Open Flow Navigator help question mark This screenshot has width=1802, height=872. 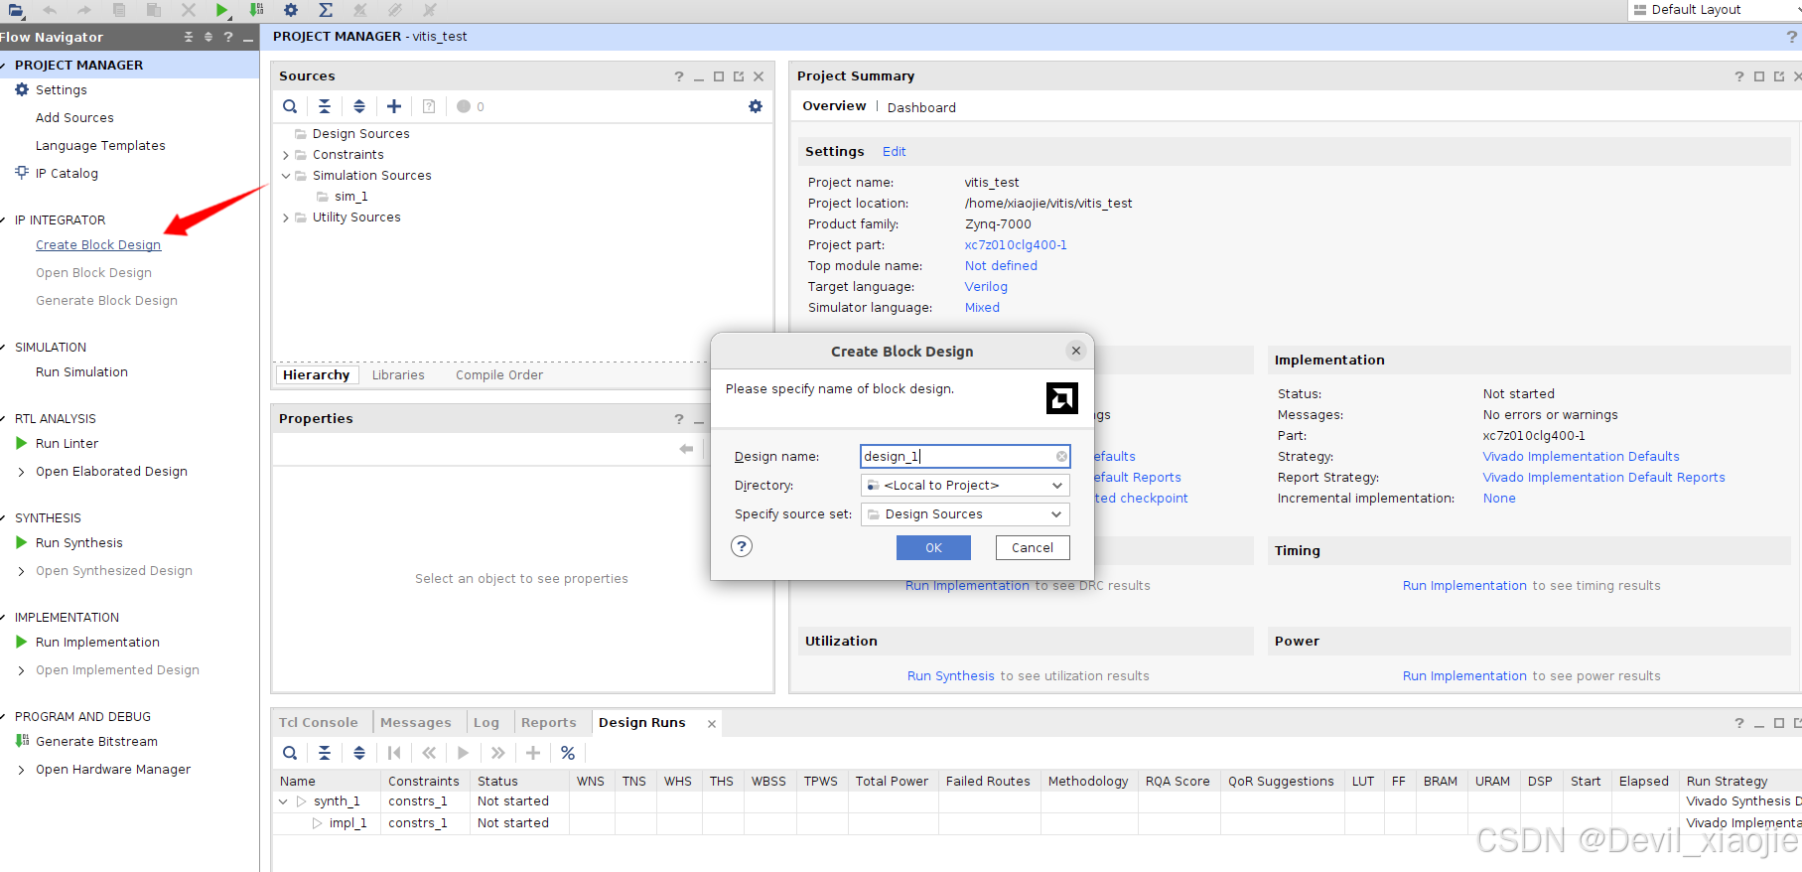(228, 37)
